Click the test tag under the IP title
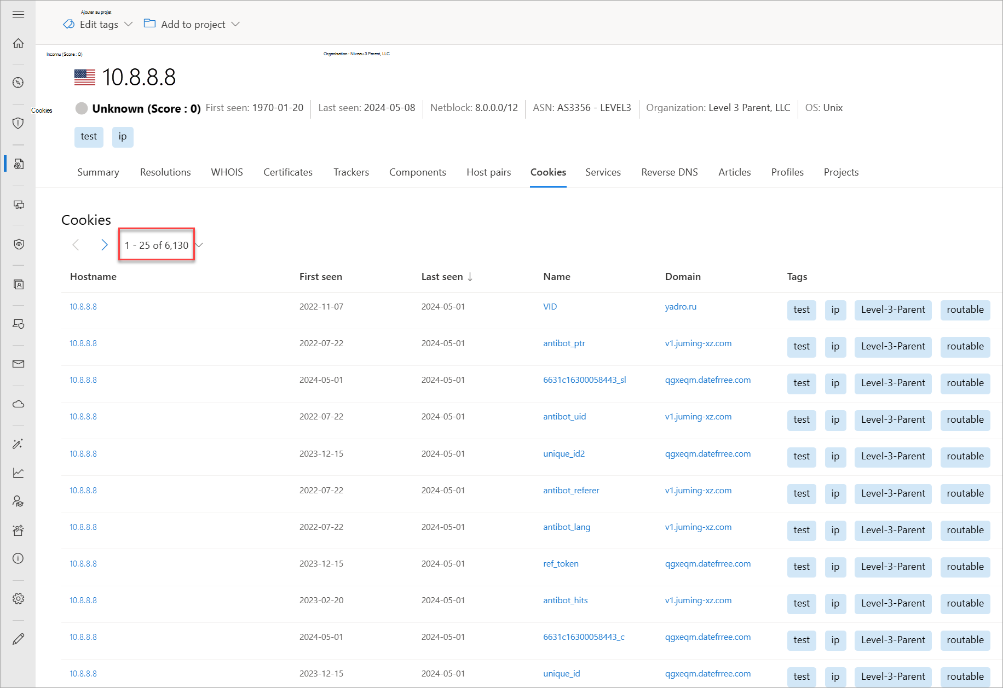This screenshot has height=688, width=1003. (x=89, y=137)
